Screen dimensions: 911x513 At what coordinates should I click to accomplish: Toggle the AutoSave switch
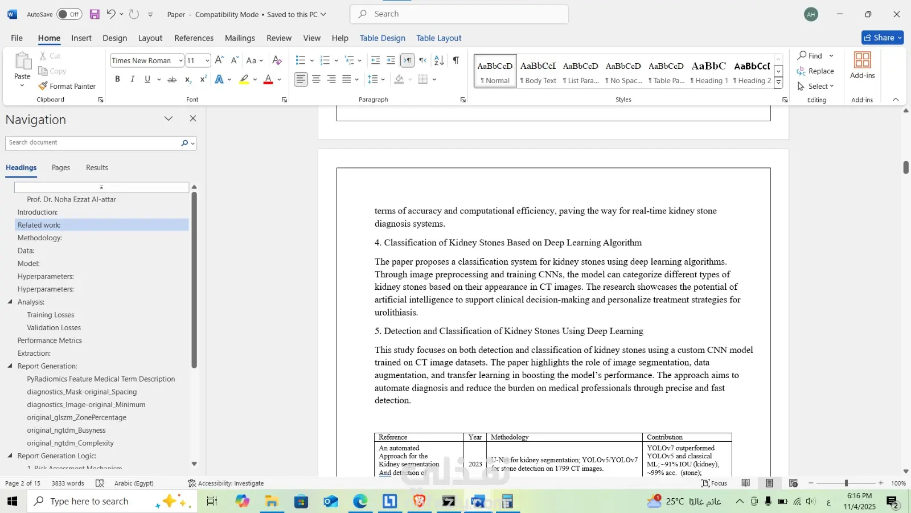[x=69, y=14]
